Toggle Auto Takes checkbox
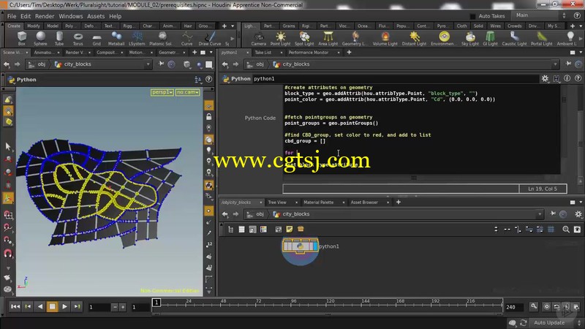This screenshot has height=329, width=585. coord(472,16)
